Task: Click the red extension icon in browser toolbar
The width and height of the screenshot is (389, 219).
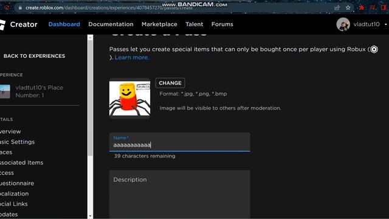Action: [362, 8]
